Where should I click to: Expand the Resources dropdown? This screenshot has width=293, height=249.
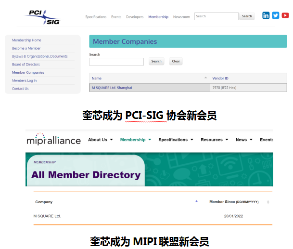pos(215,140)
